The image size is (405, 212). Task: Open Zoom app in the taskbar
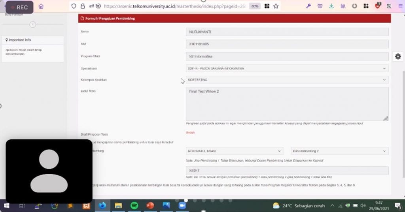pos(182,205)
